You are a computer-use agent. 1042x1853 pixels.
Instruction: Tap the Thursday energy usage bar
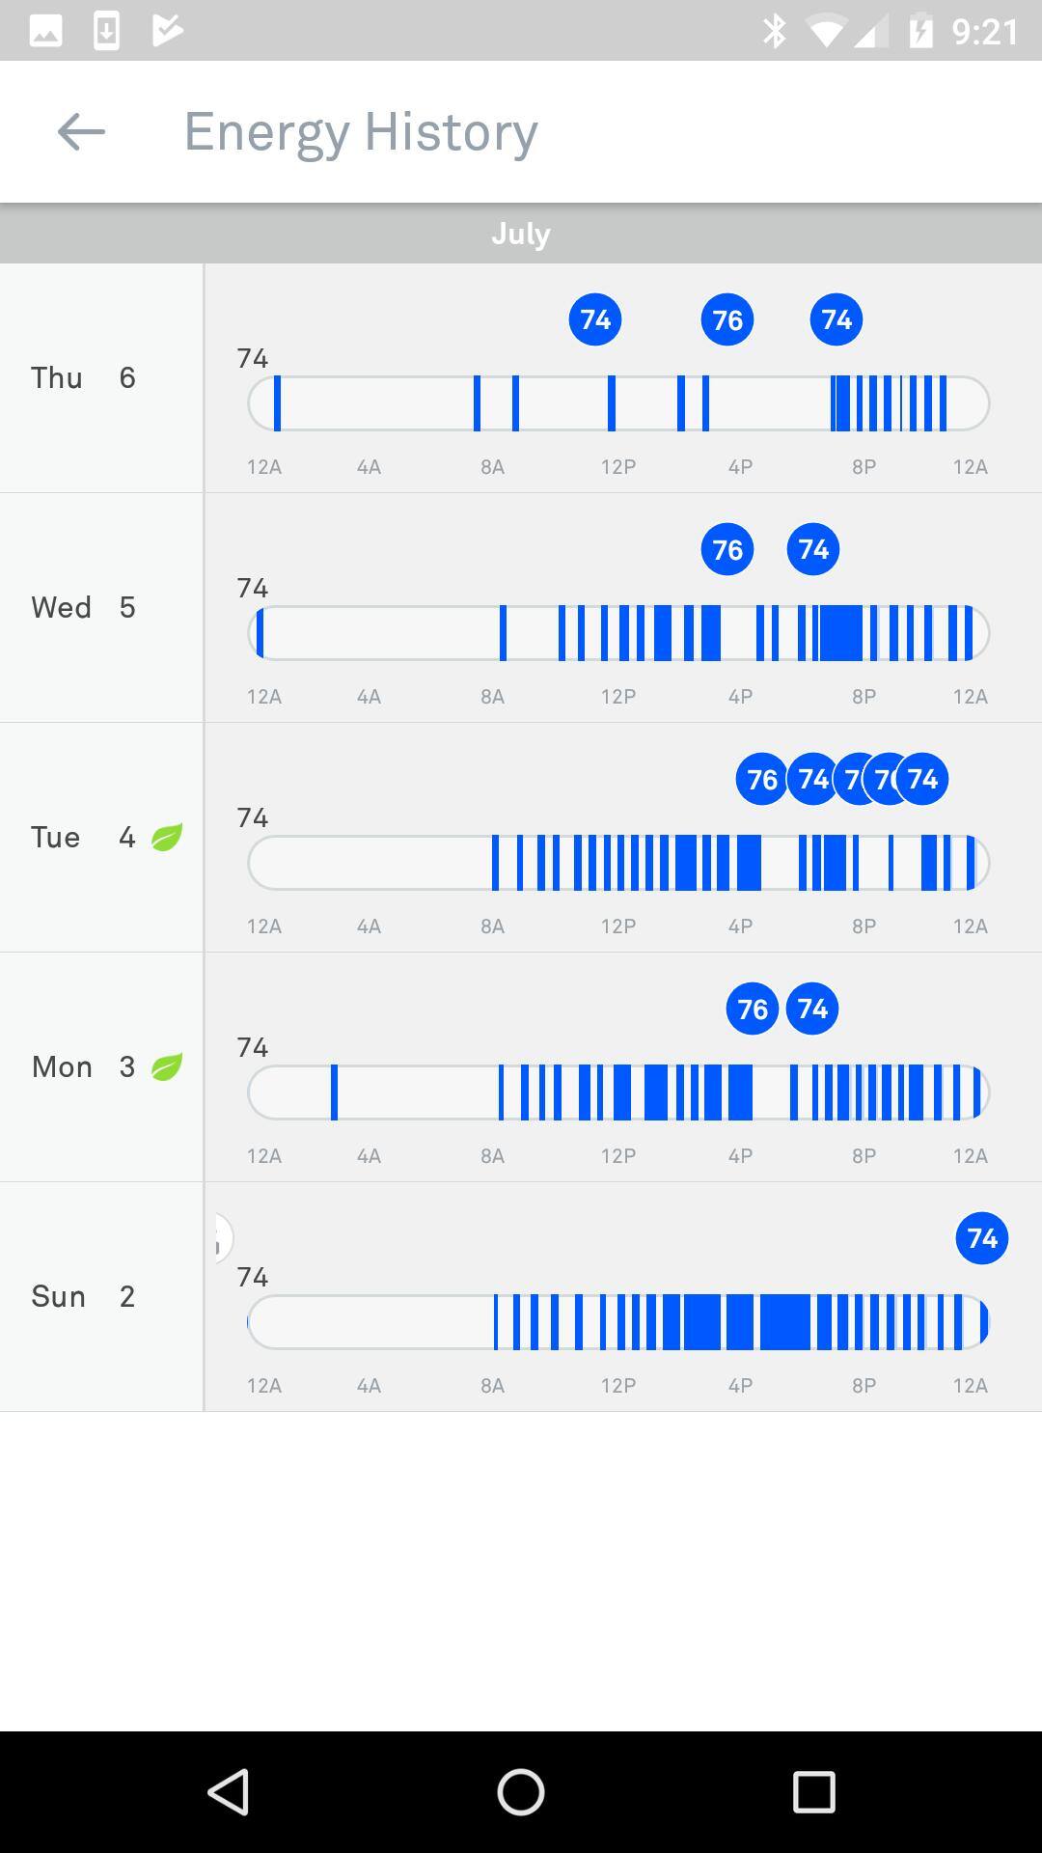(617, 403)
